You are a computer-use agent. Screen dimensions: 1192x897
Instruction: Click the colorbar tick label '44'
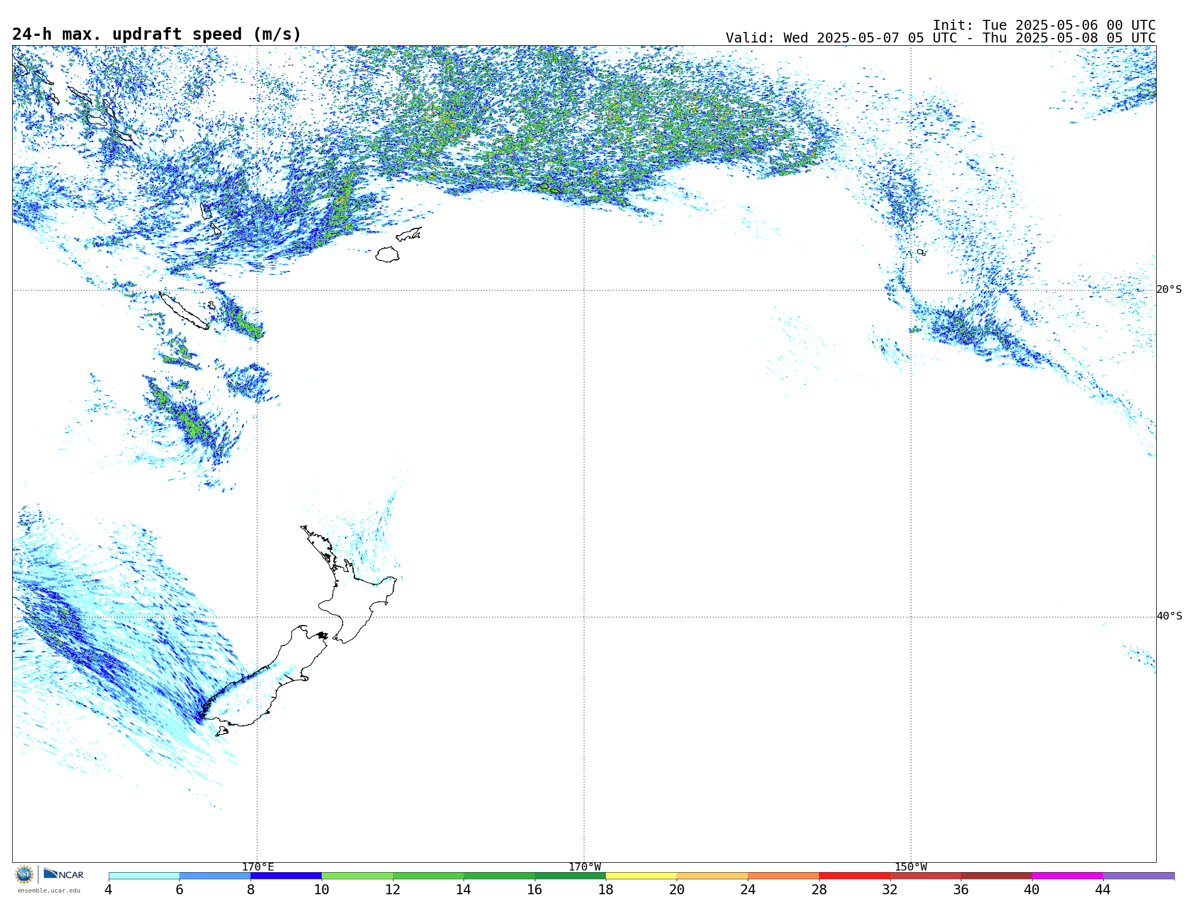click(1103, 889)
